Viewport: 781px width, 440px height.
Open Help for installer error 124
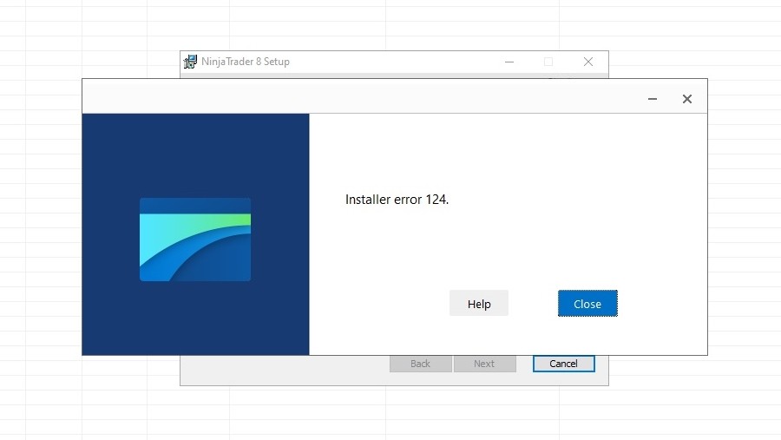(479, 304)
